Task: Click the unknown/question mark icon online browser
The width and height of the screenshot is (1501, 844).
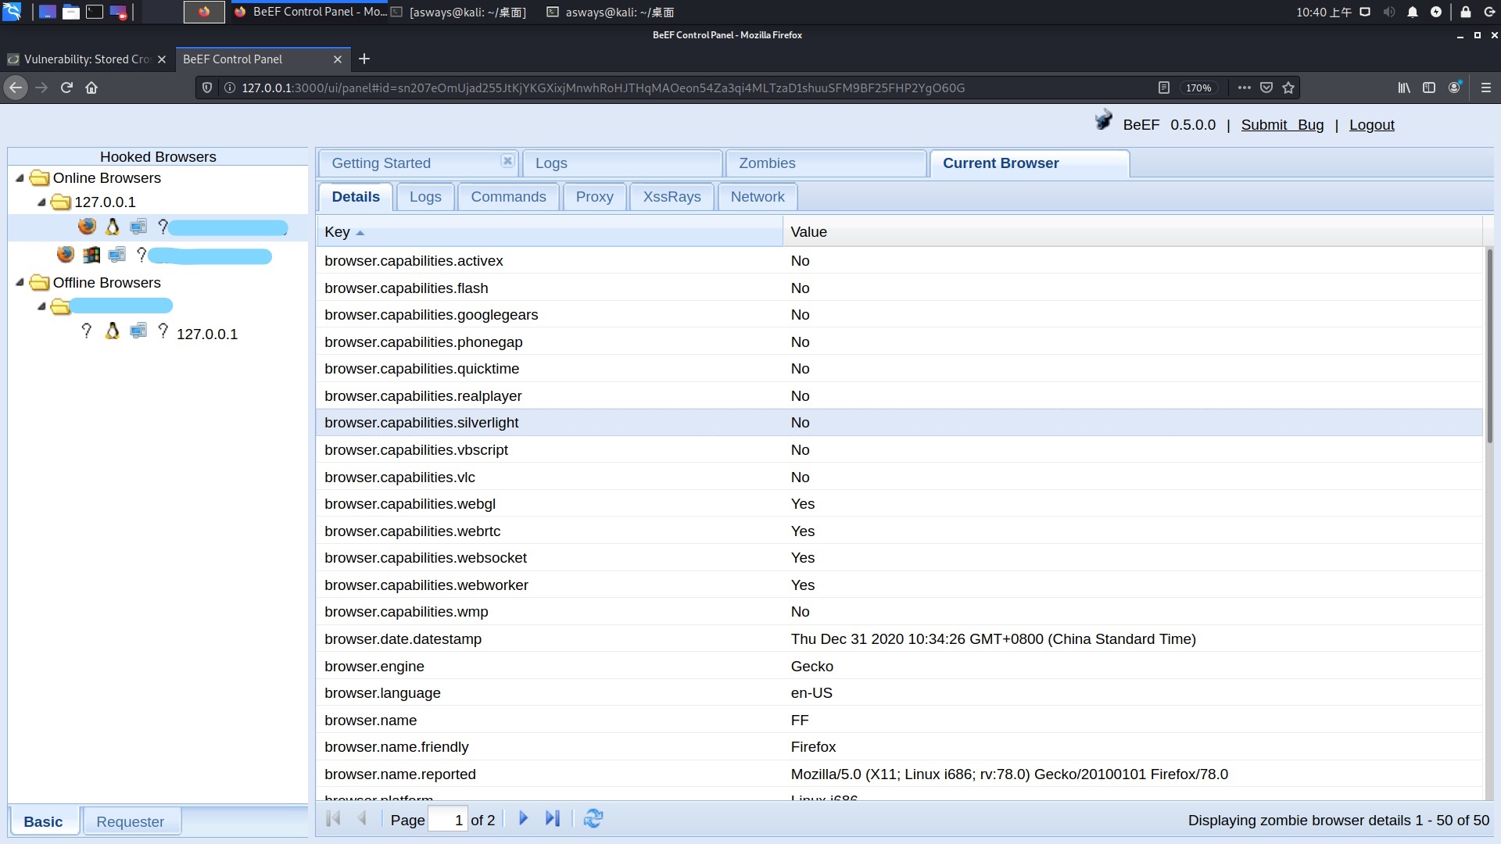Action: (163, 227)
